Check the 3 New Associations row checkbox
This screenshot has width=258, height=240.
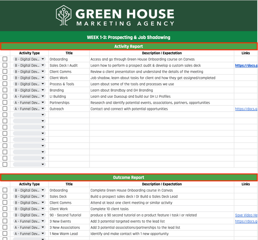[x=5, y=228]
